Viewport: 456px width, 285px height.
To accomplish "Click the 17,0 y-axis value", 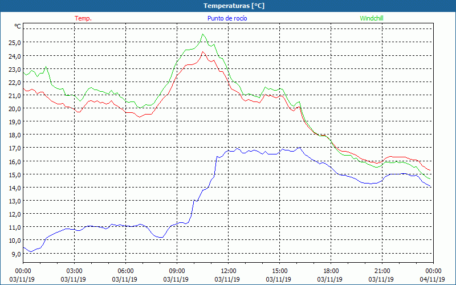I will coord(15,148).
